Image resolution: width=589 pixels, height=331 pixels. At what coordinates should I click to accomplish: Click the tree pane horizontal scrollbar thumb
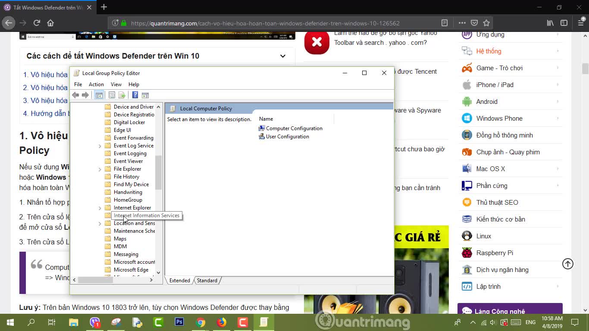95,280
